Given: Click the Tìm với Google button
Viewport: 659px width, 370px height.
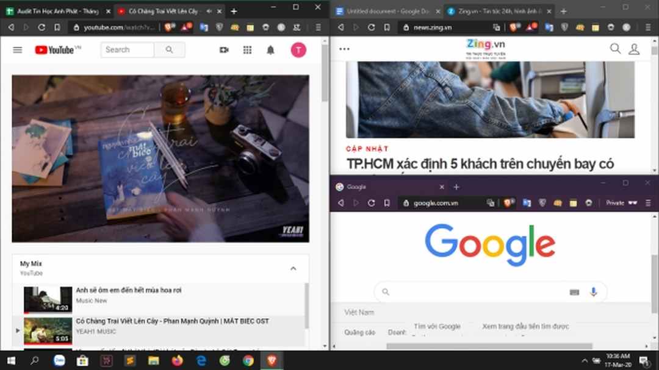Looking at the screenshot, I should pyautogui.click(x=437, y=326).
